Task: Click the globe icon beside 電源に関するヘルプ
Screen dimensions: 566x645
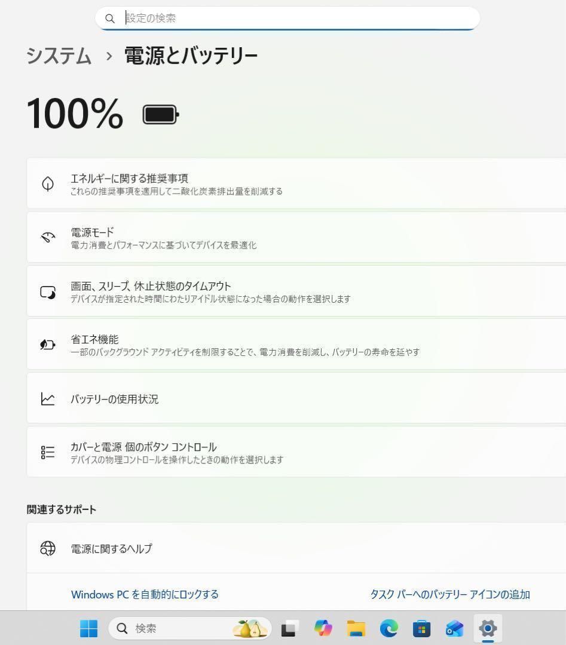Action: pos(48,548)
